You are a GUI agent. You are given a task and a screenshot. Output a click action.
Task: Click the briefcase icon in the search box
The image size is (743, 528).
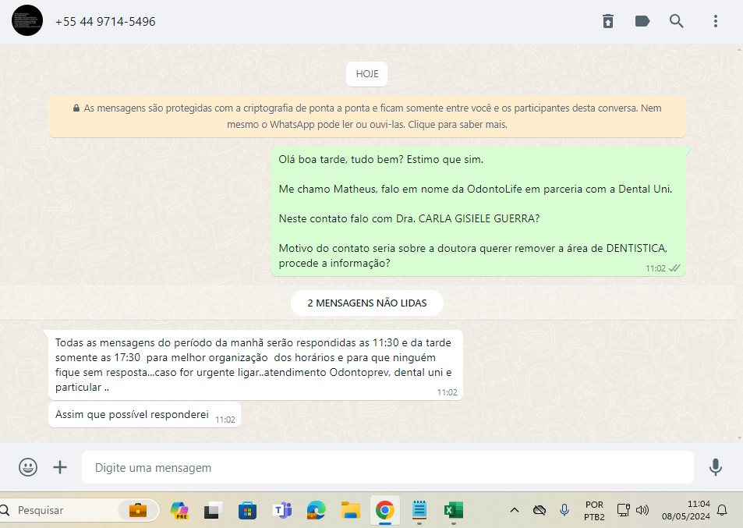(x=138, y=510)
